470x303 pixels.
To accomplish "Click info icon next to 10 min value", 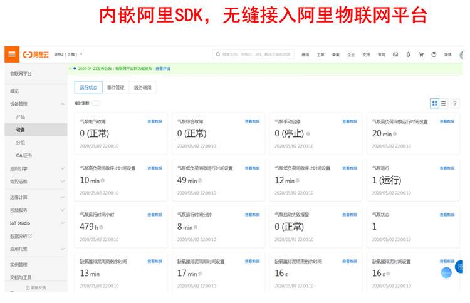I will point(103,180).
